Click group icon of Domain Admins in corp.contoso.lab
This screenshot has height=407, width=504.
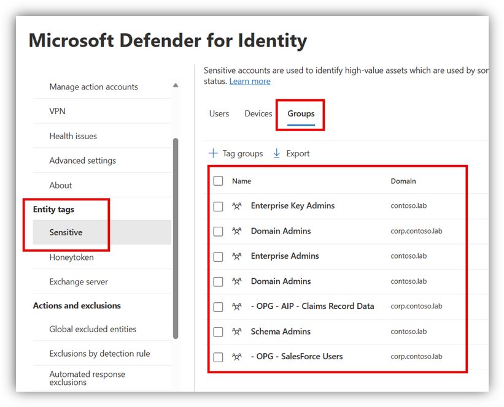[x=237, y=231]
